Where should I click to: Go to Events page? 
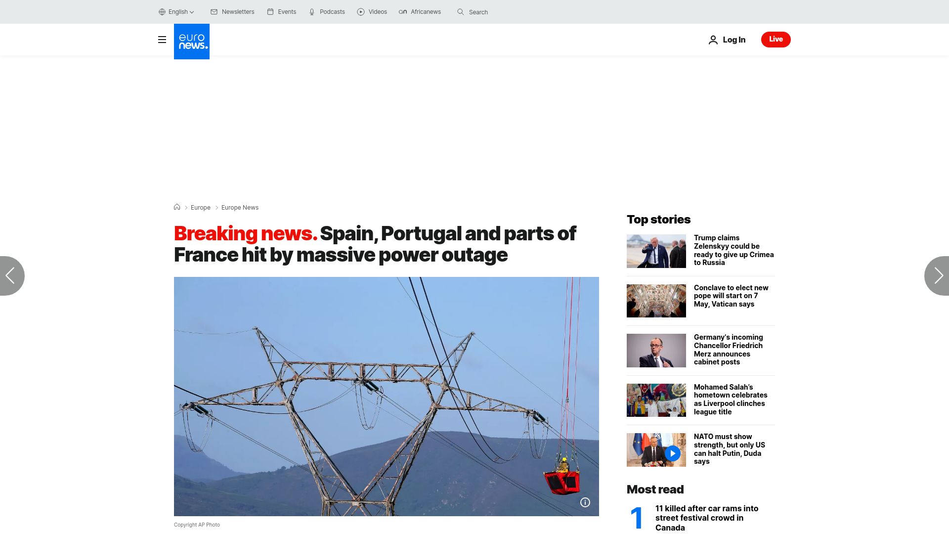click(282, 12)
